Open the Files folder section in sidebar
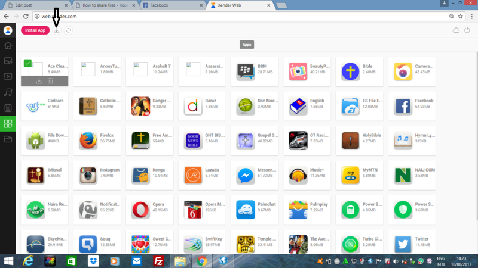The width and height of the screenshot is (478, 268). (x=8, y=139)
